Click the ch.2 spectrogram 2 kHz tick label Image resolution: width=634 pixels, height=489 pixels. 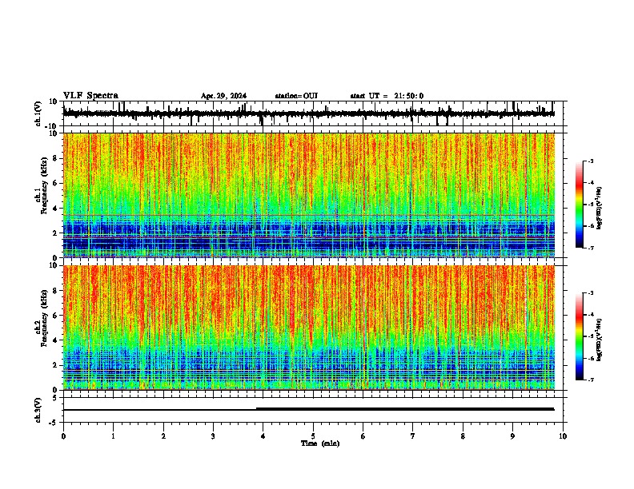pos(55,365)
